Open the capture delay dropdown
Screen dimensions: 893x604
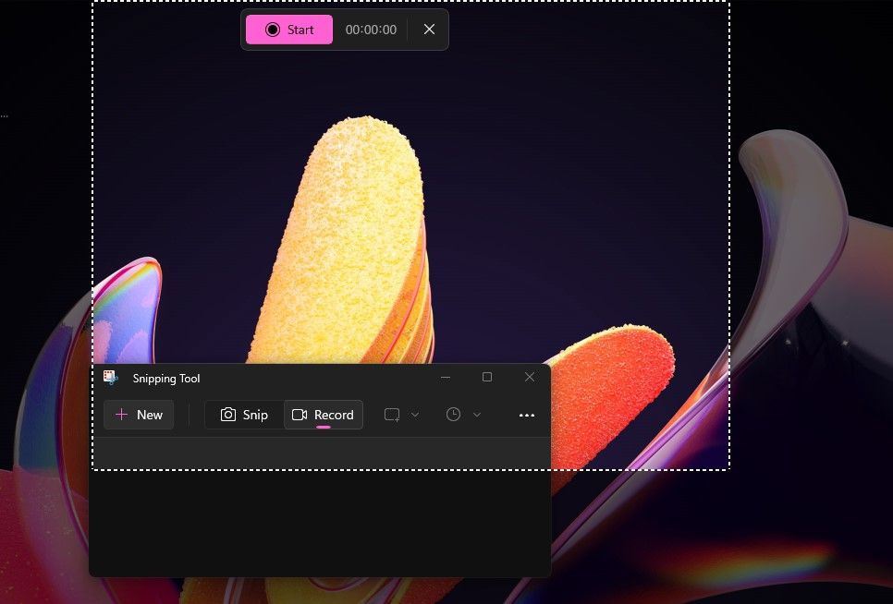click(x=477, y=415)
